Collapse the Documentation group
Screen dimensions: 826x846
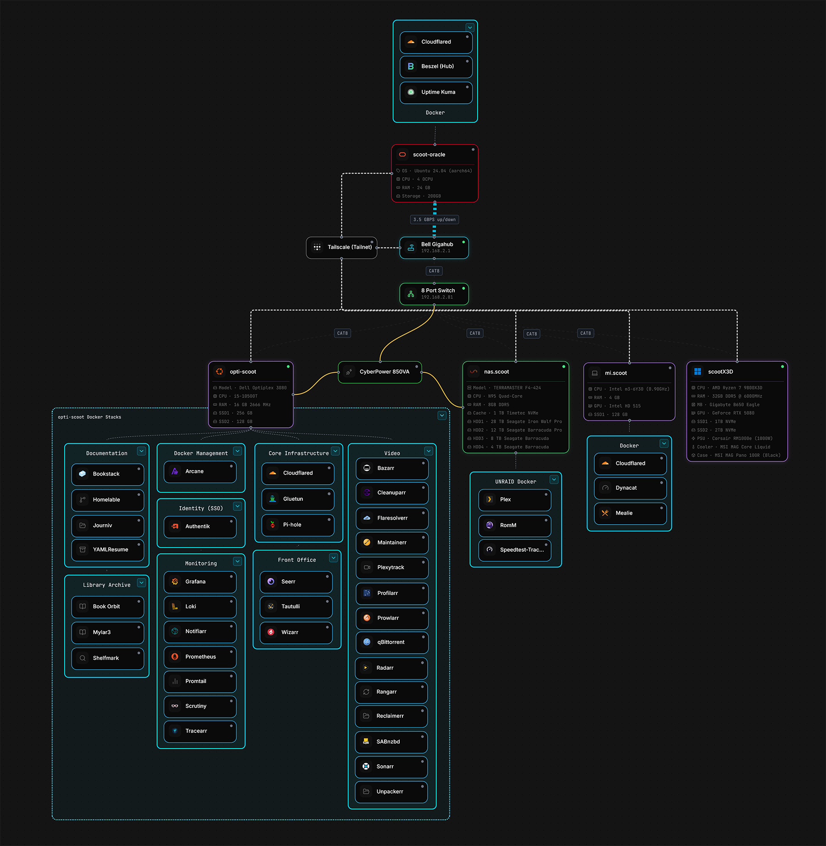click(x=142, y=451)
